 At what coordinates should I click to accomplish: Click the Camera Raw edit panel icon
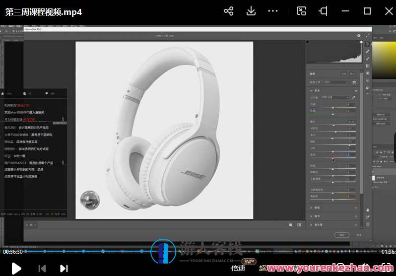(x=367, y=44)
